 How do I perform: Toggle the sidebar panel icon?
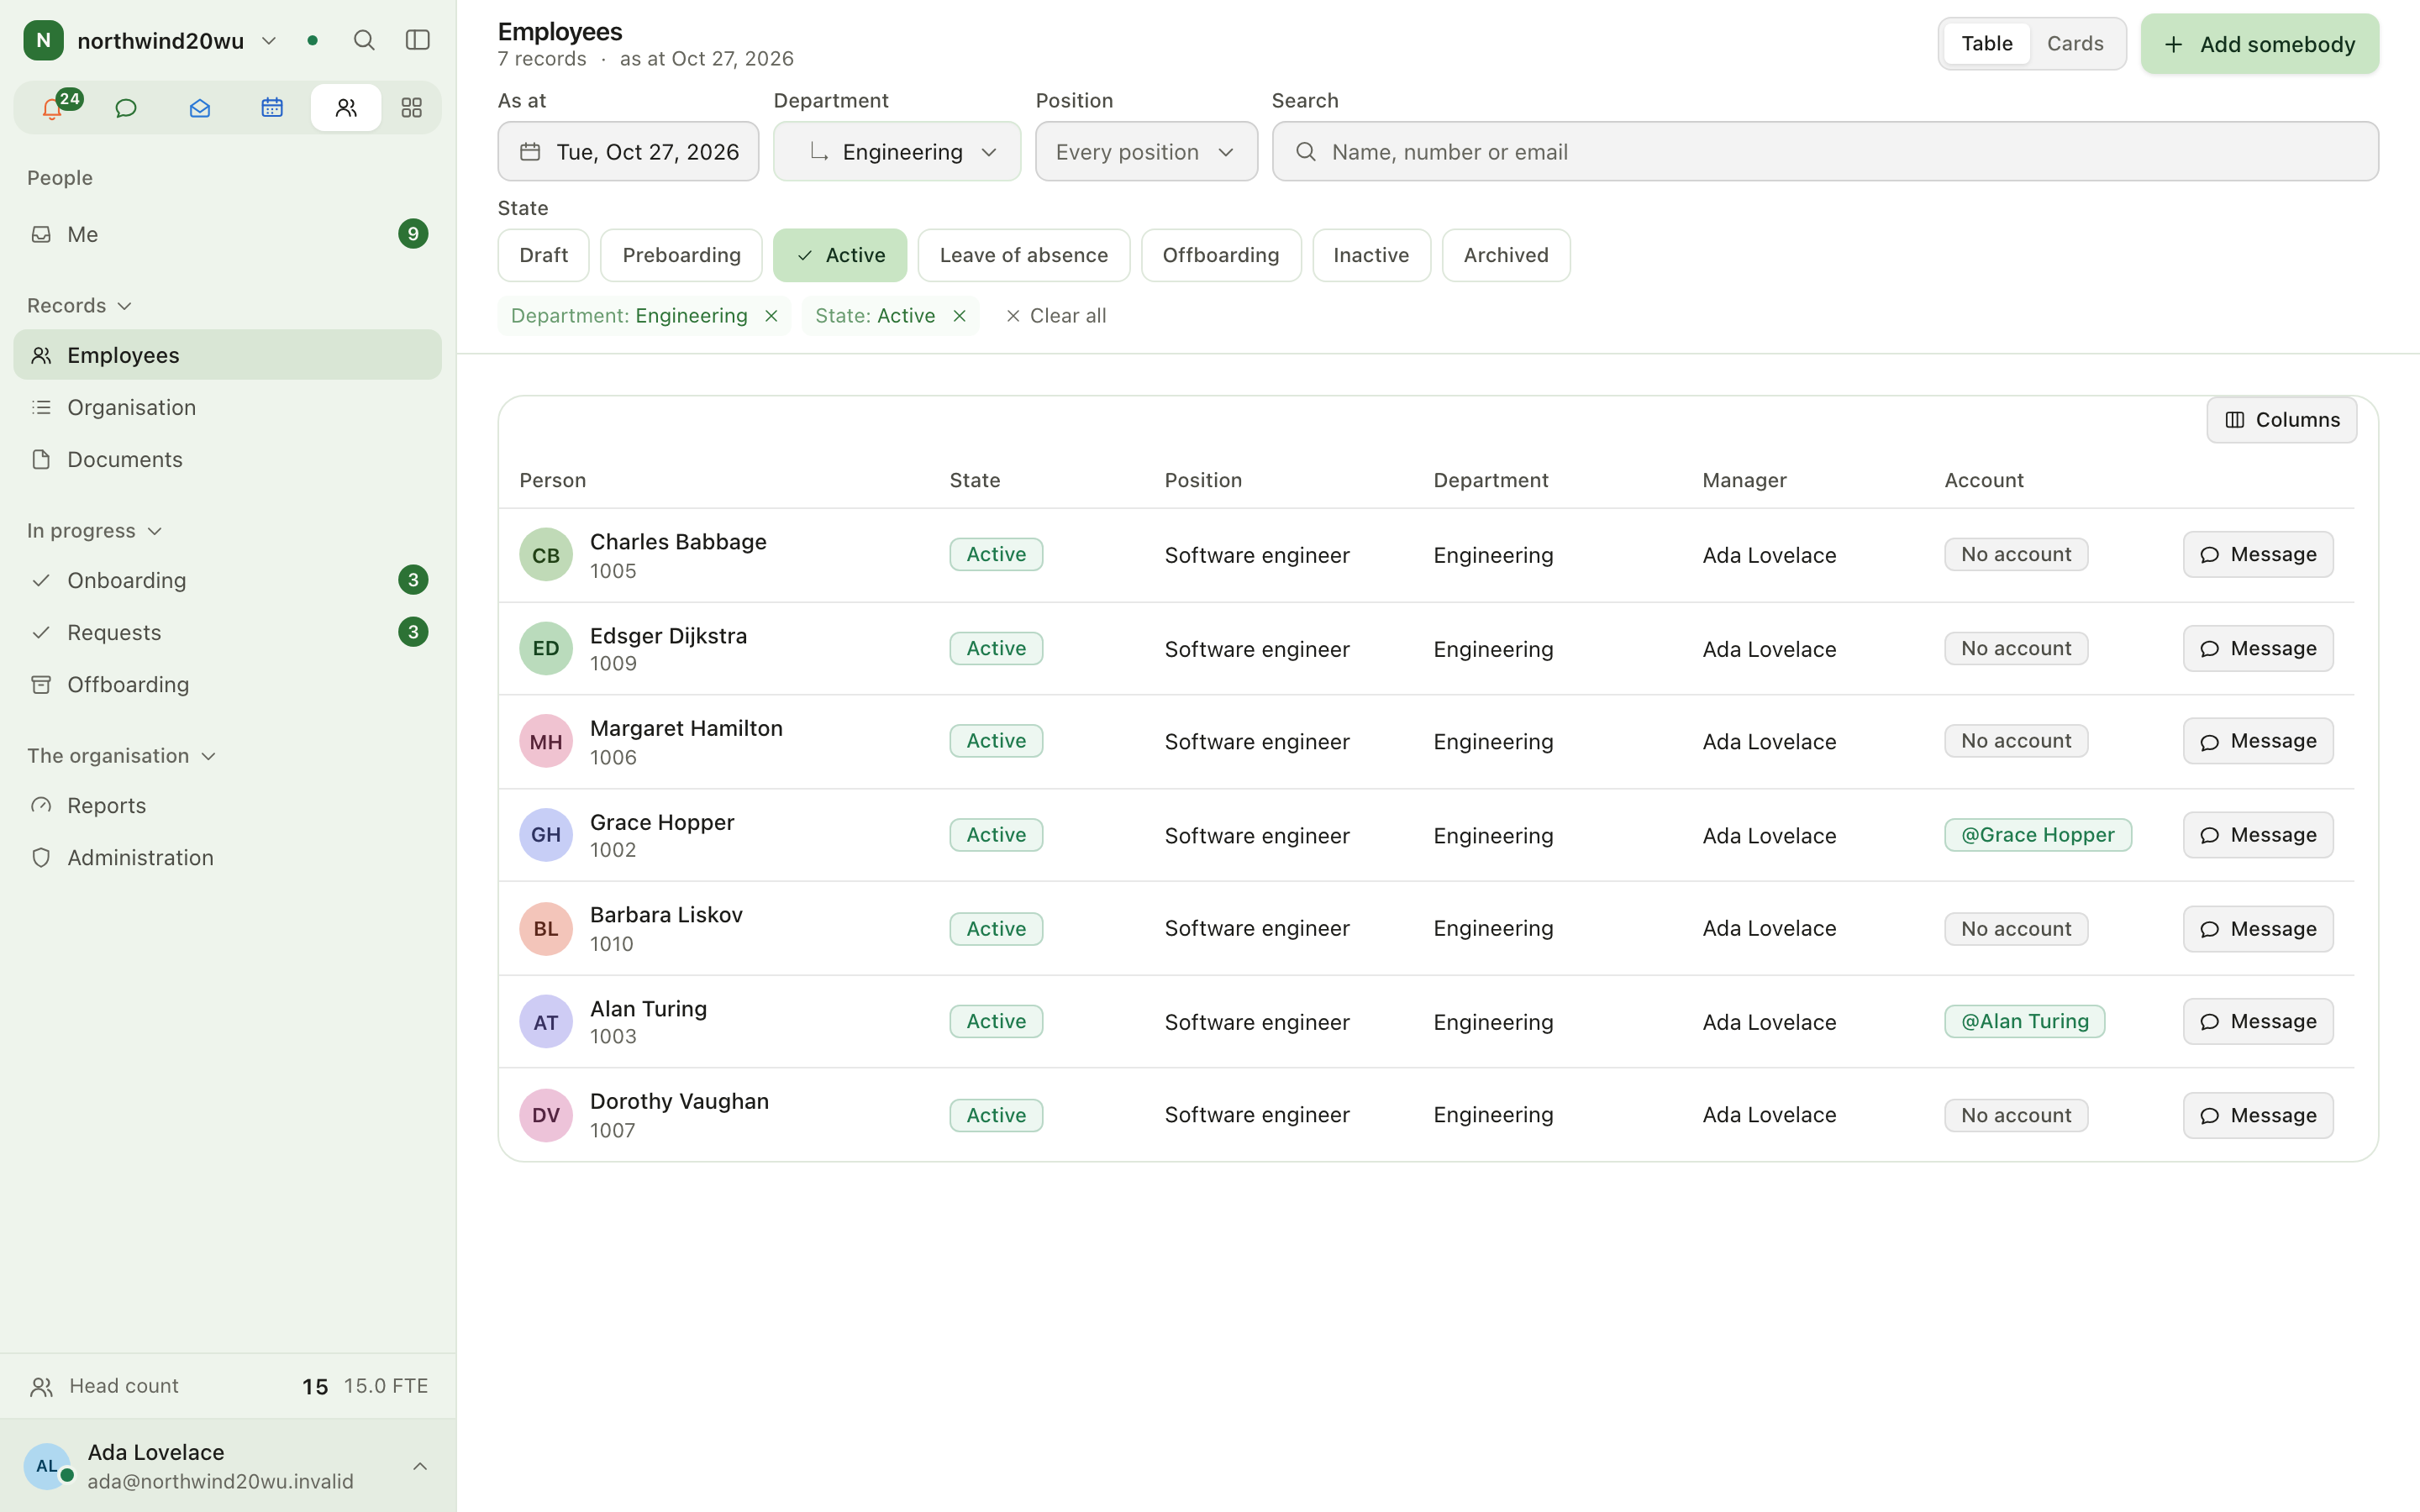[x=418, y=40]
